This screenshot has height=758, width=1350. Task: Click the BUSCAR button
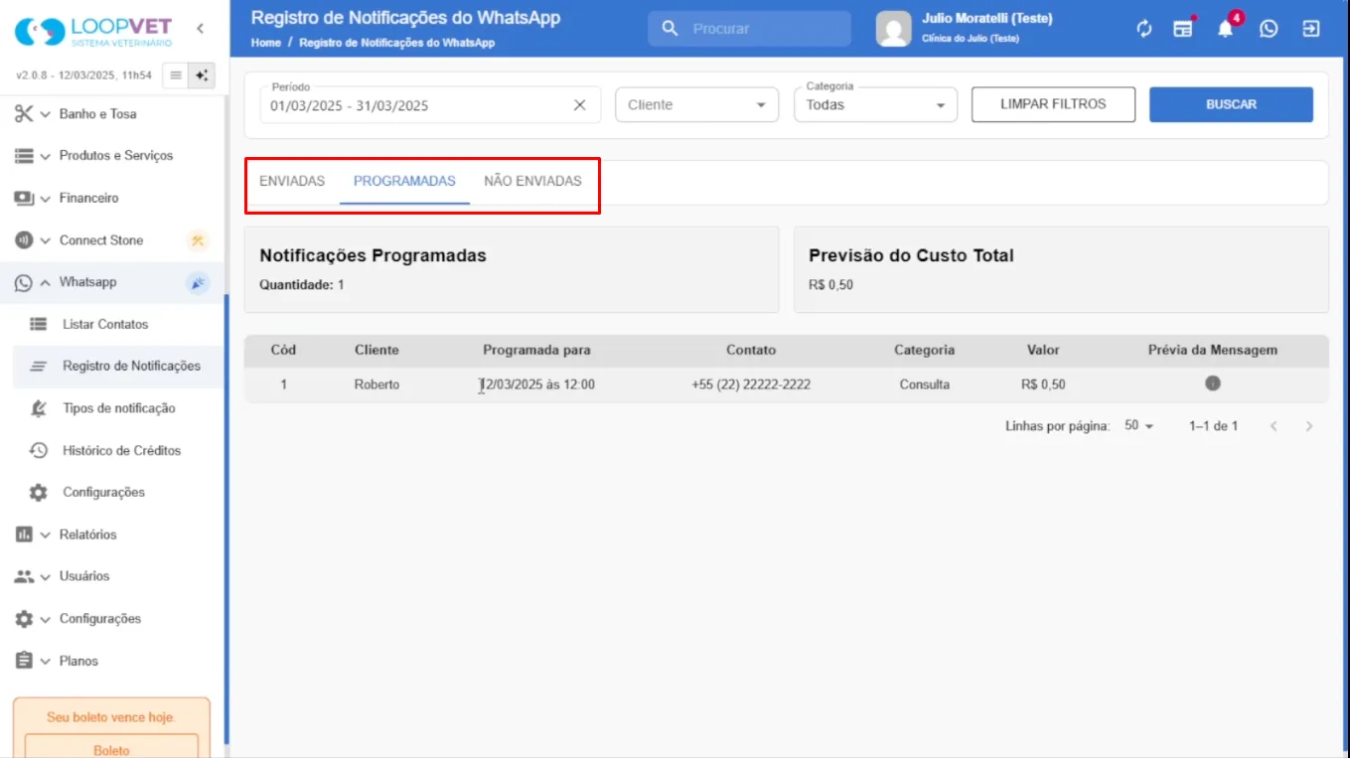pyautogui.click(x=1231, y=104)
